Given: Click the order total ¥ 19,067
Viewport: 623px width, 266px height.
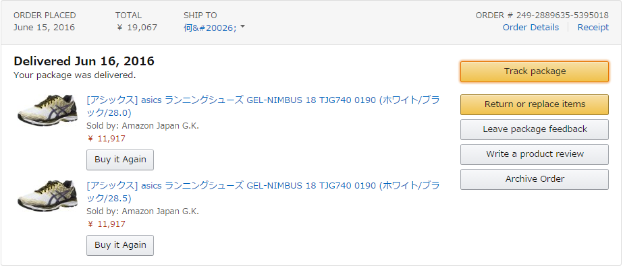Looking at the screenshot, I should coord(138,28).
